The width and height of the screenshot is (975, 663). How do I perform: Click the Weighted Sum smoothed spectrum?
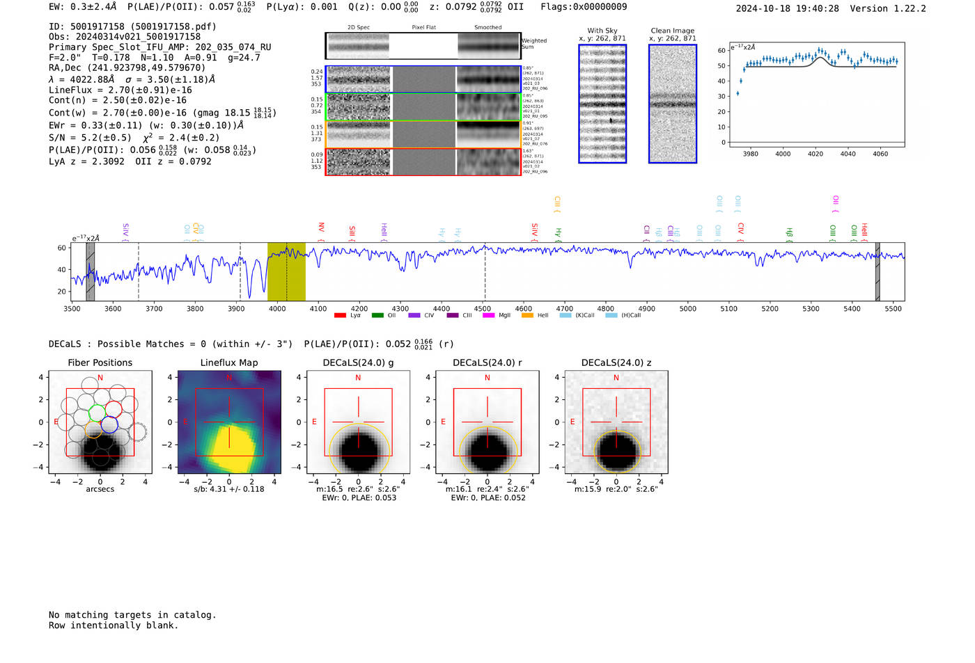point(488,46)
